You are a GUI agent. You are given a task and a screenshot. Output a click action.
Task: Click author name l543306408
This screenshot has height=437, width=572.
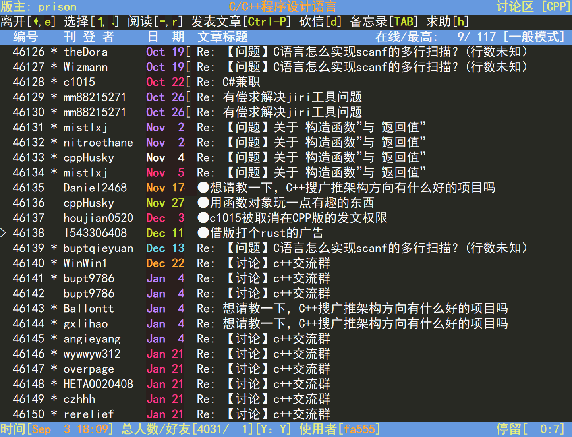pyautogui.click(x=95, y=233)
